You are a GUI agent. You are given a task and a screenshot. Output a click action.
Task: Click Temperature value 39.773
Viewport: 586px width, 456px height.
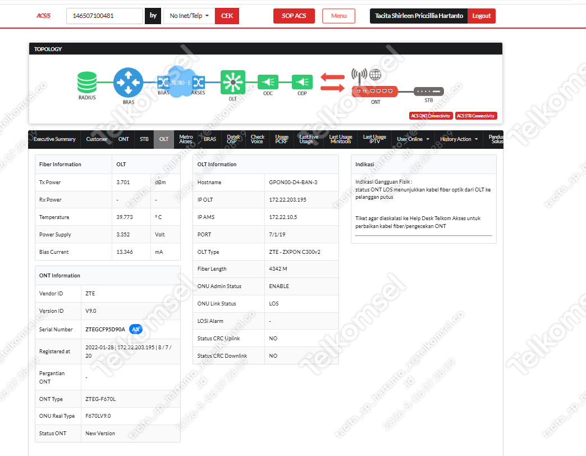pos(125,217)
